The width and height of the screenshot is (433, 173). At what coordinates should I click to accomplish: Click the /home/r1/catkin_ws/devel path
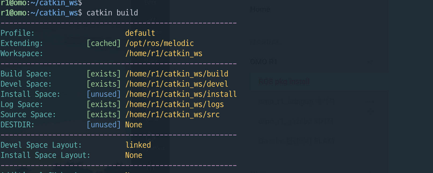point(176,84)
